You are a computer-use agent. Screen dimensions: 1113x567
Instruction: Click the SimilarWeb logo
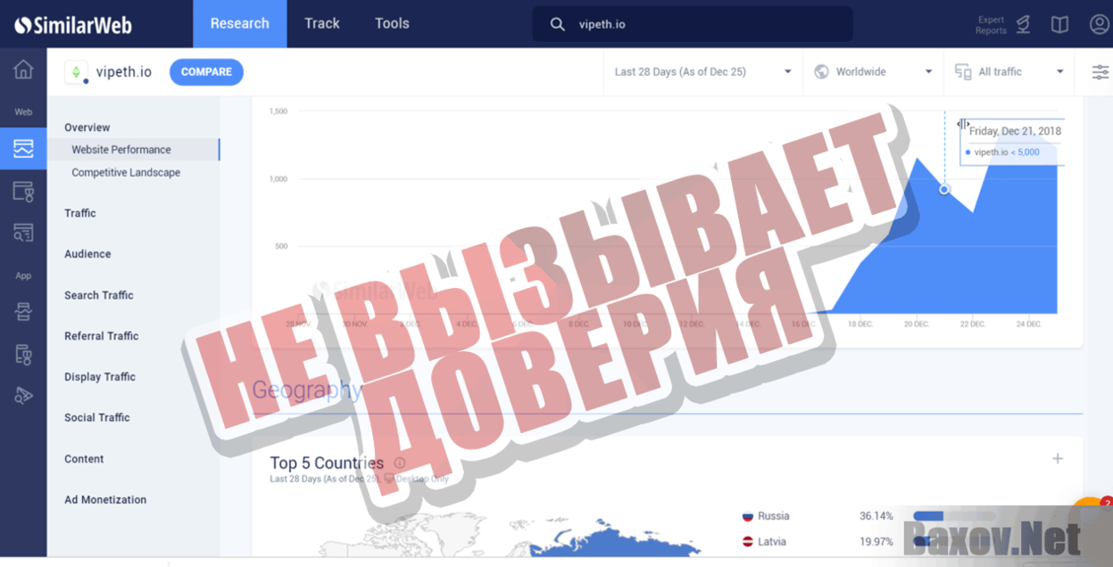pyautogui.click(x=73, y=25)
